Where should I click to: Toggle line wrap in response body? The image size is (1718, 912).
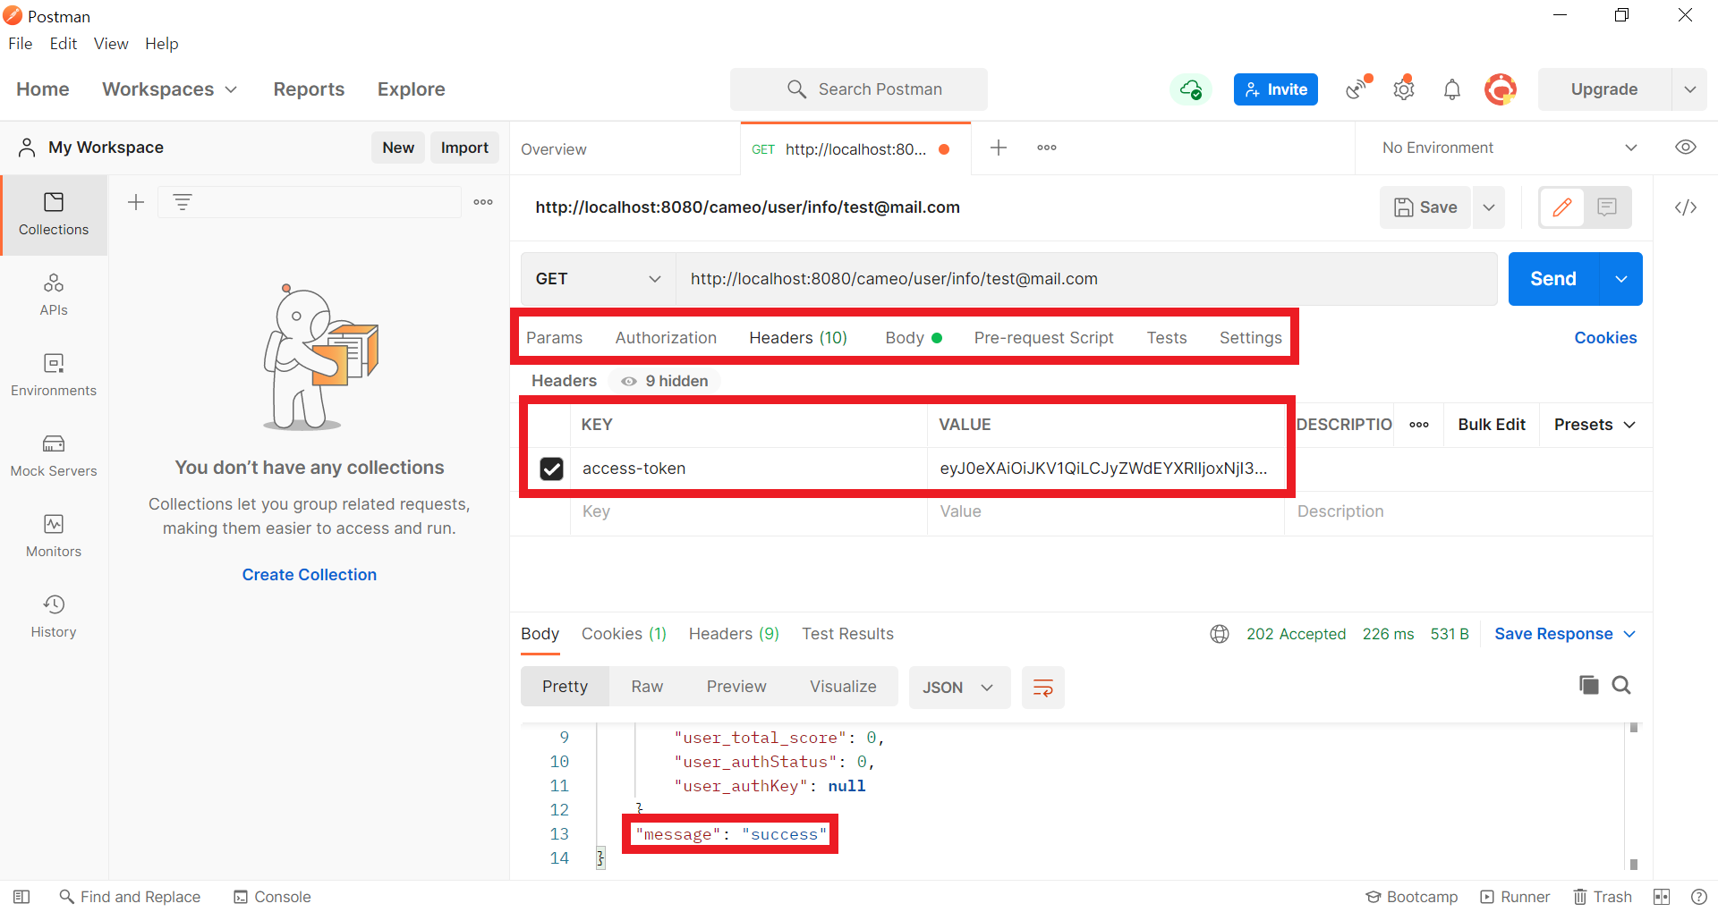[x=1043, y=688]
